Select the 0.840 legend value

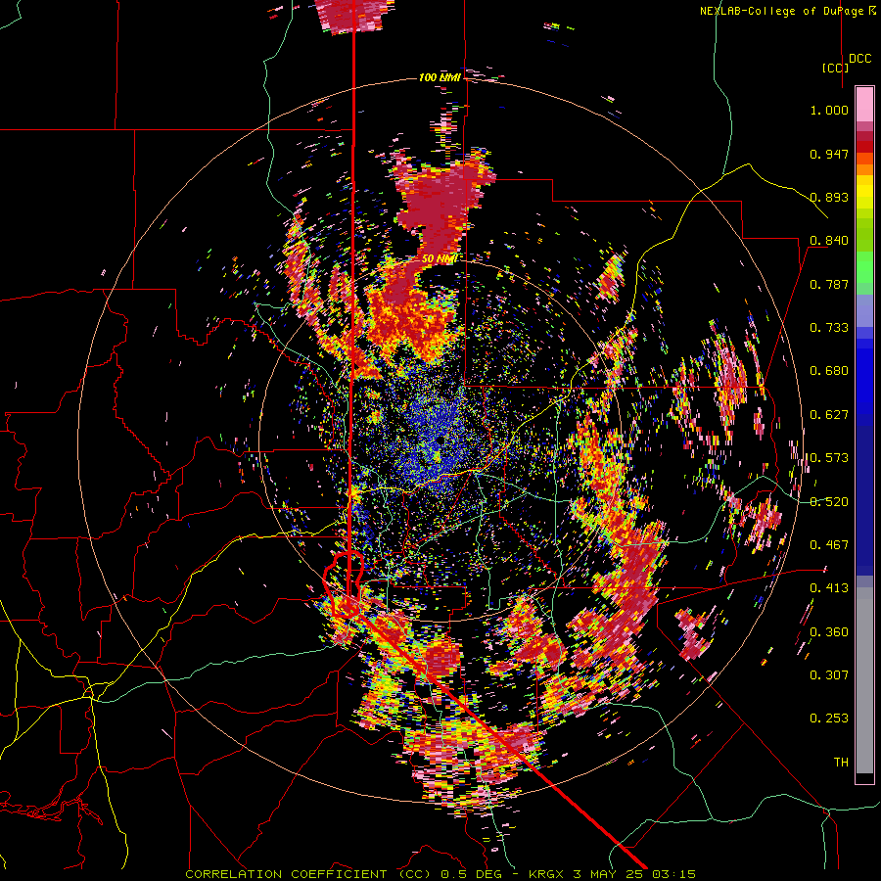[x=829, y=241]
